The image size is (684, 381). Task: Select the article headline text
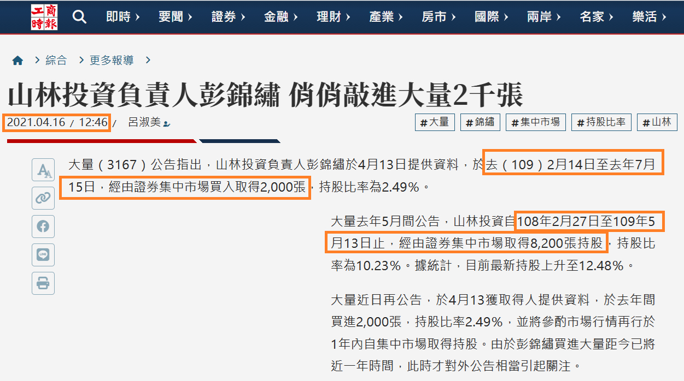[x=265, y=95]
